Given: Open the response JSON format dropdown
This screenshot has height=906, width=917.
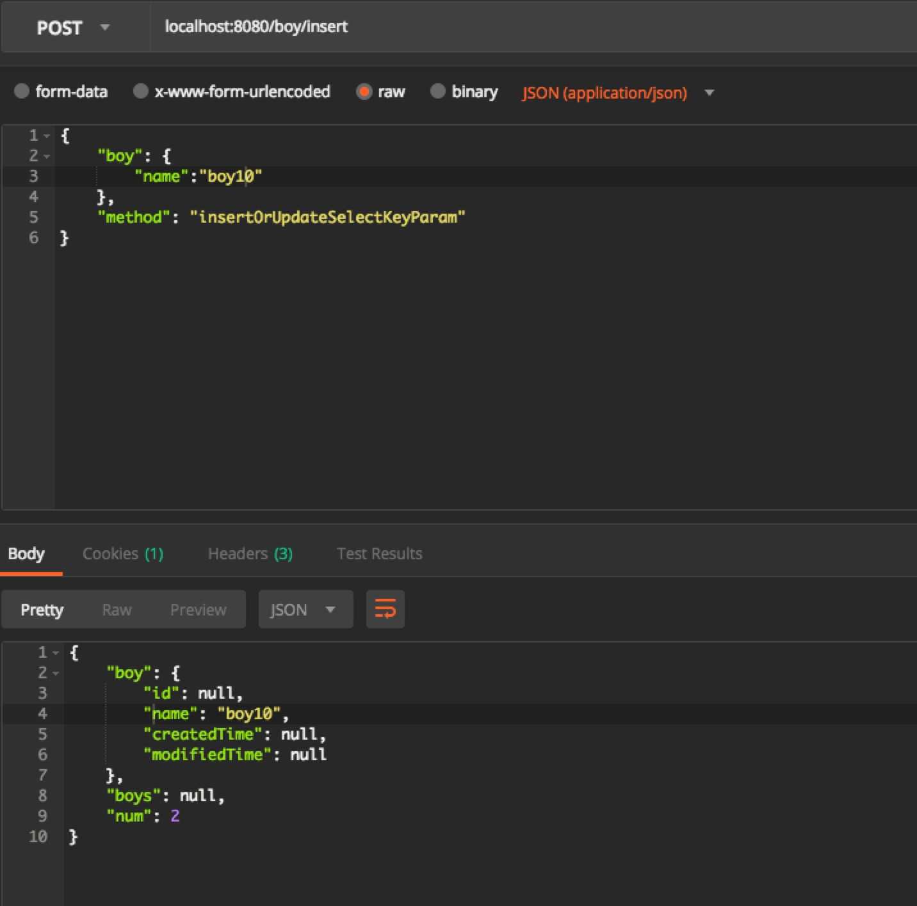Looking at the screenshot, I should coord(305,610).
